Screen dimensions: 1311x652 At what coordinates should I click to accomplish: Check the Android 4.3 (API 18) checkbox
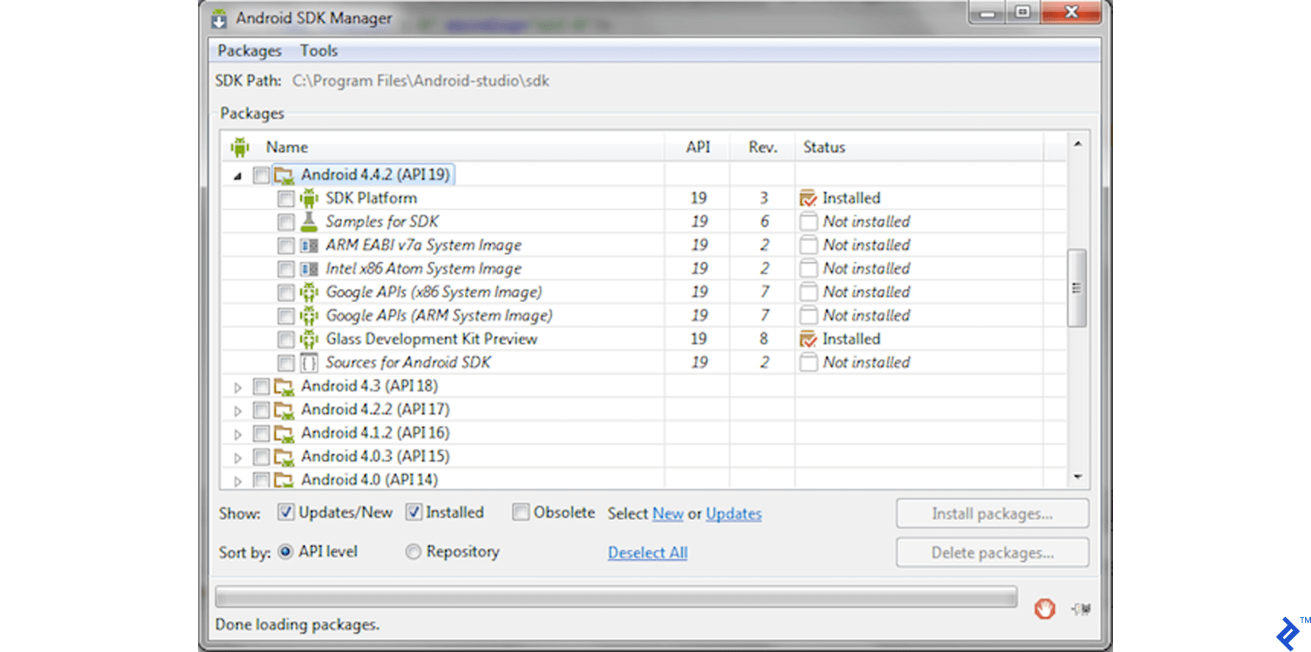coord(261,387)
